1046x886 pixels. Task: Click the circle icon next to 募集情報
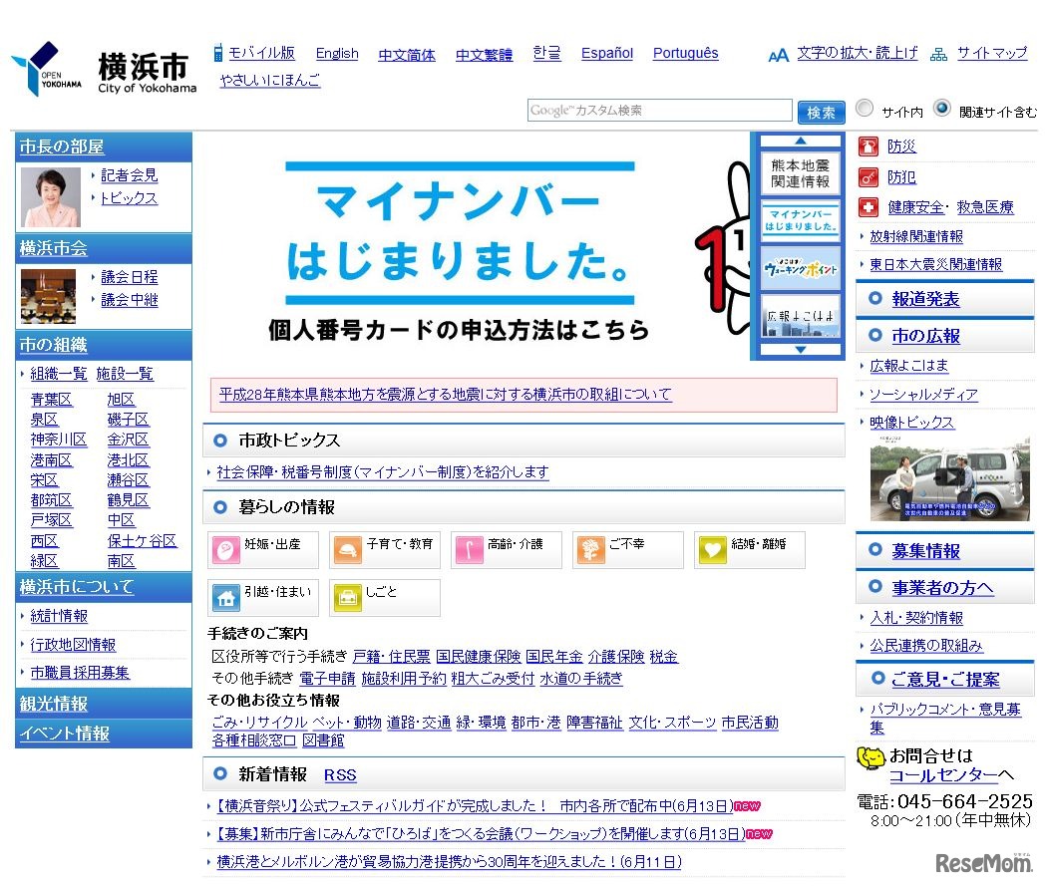pyautogui.click(x=875, y=550)
